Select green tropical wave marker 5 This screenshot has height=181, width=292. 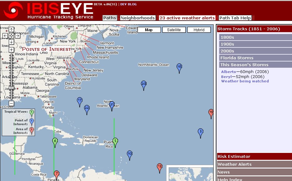coord(115,142)
